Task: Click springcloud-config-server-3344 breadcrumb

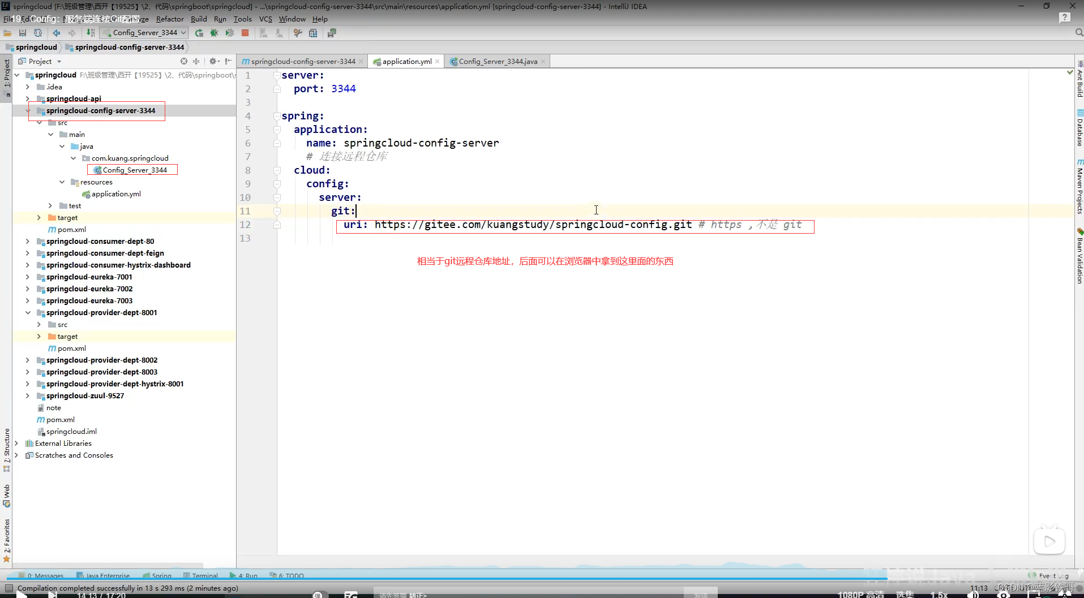Action: (125, 47)
